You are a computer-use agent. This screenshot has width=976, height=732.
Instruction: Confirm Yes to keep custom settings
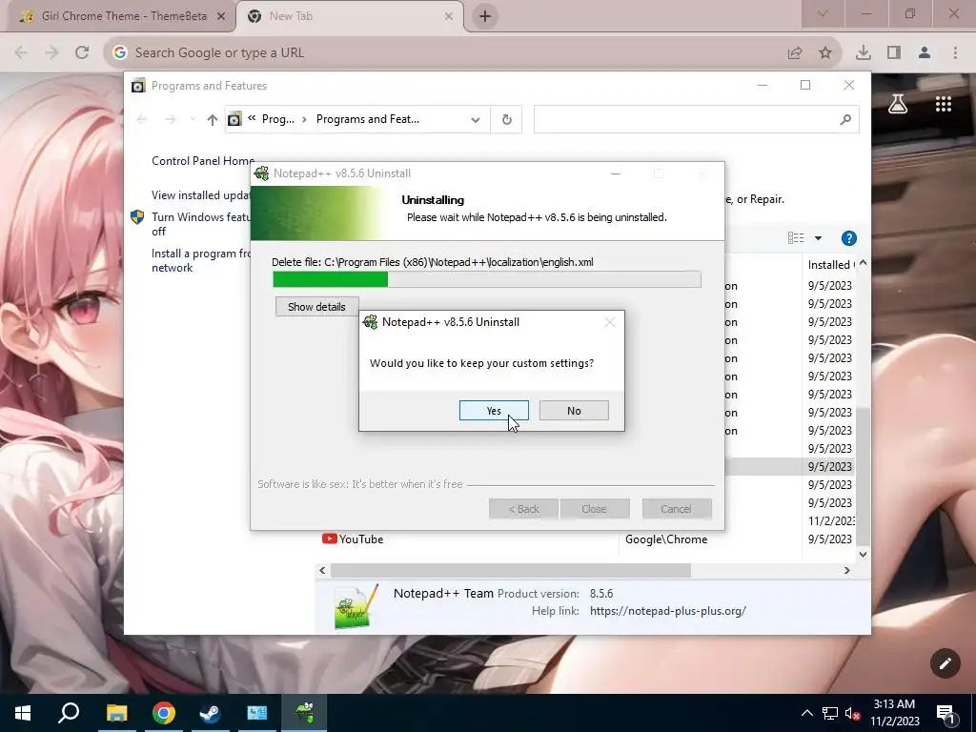point(494,410)
